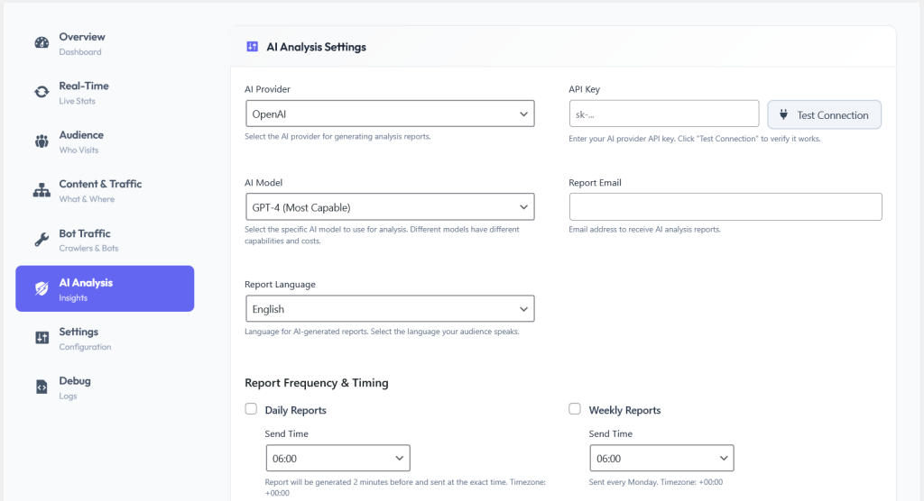Click the AI Provider field label
924x501 pixels.
click(x=267, y=89)
